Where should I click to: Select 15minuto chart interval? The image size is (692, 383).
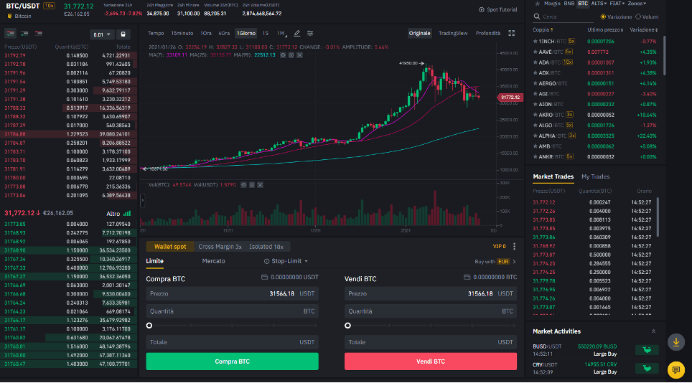(x=182, y=34)
